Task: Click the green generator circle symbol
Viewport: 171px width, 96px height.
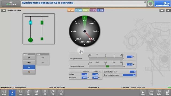Action: [x=30, y=40]
